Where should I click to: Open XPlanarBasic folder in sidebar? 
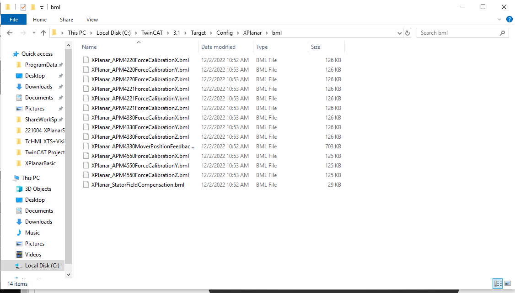(x=40, y=163)
